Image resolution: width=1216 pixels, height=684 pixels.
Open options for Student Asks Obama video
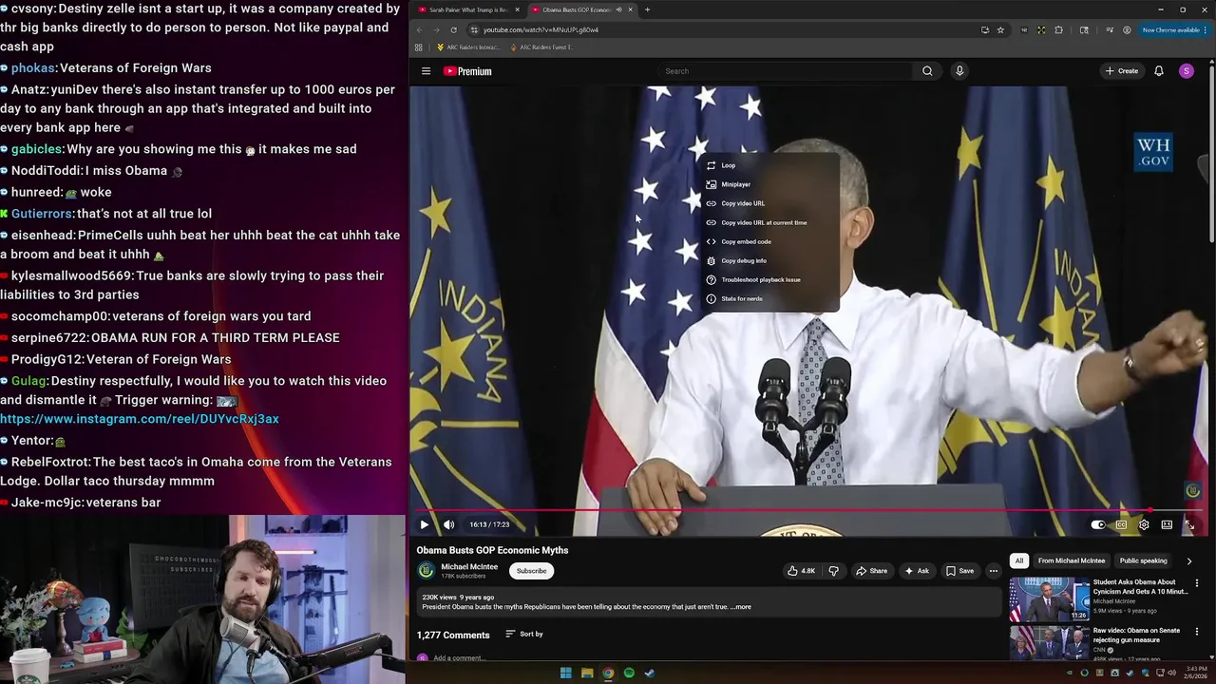coord(1196,582)
